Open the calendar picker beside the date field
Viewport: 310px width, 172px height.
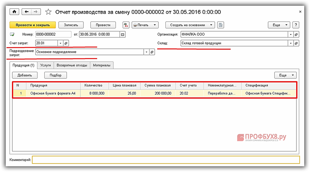tap(123, 34)
